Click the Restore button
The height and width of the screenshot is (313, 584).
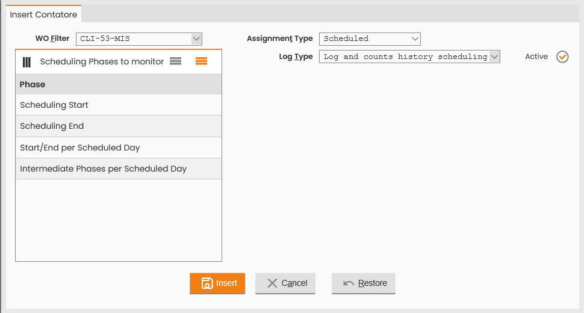pos(364,284)
